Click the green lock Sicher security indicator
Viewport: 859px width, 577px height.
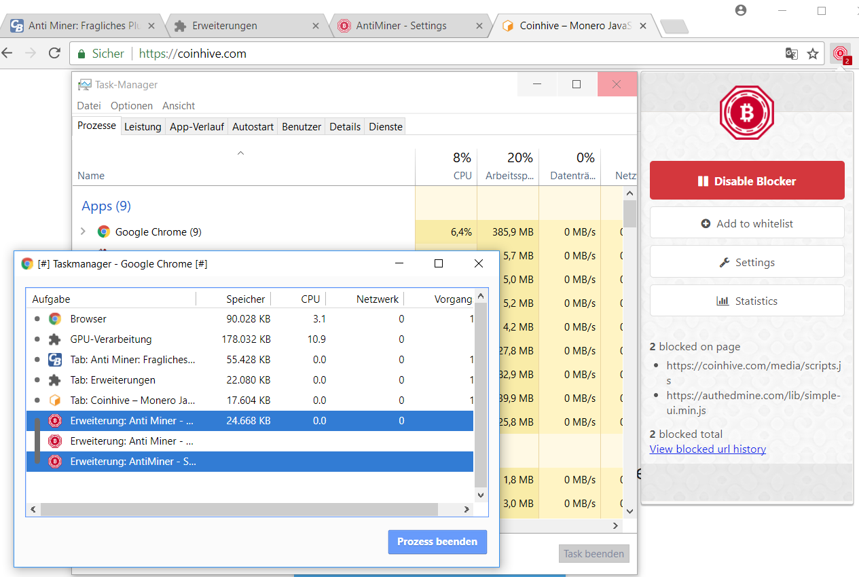point(101,54)
